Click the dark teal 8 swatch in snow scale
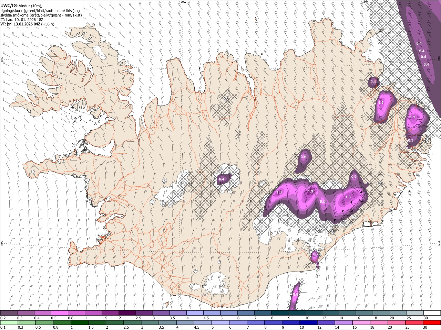 (279, 313)
